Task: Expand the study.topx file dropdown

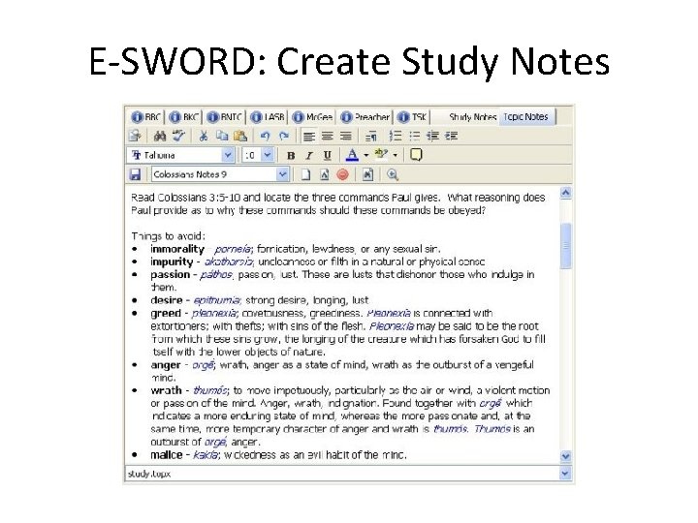Action: pos(565,474)
